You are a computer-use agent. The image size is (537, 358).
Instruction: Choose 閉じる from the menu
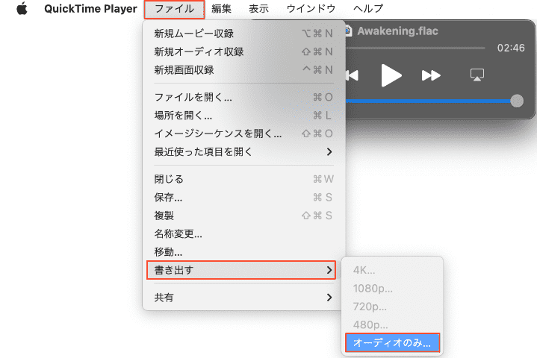pos(243,179)
